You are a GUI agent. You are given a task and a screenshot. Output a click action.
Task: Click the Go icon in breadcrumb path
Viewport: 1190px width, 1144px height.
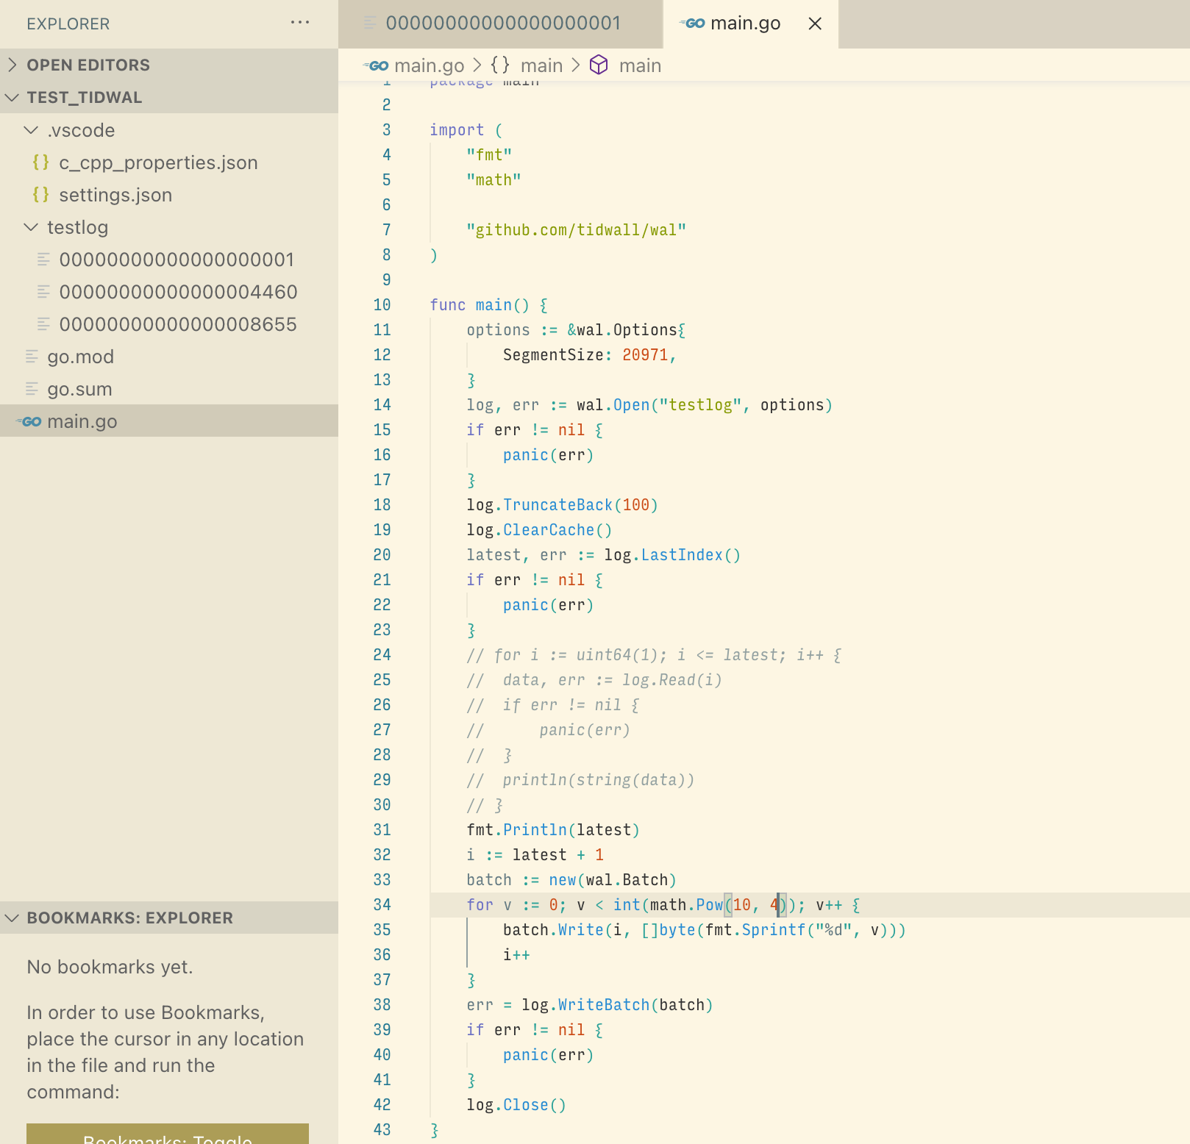[377, 65]
